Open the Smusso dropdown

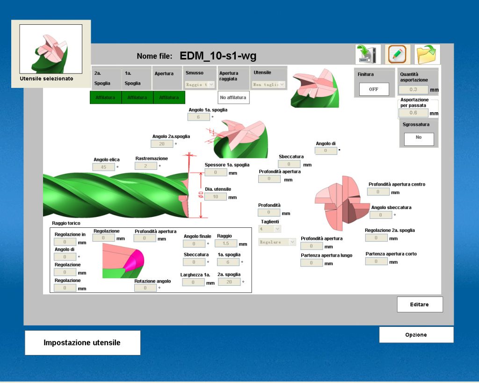tap(200, 84)
